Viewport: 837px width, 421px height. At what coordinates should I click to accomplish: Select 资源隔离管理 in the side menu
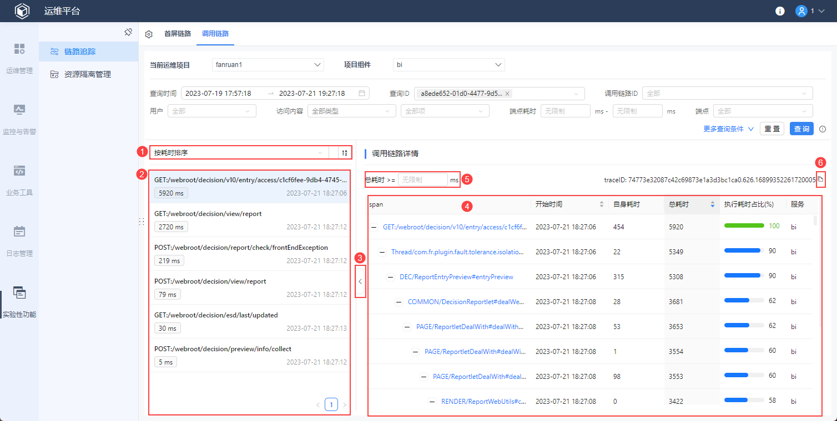pos(88,74)
